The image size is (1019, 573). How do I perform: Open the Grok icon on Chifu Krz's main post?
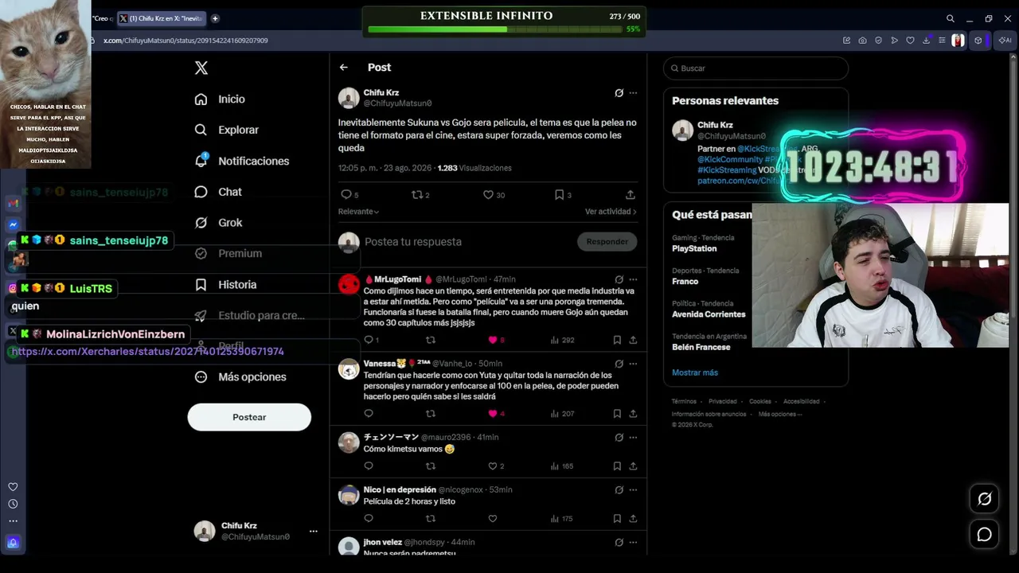click(619, 93)
